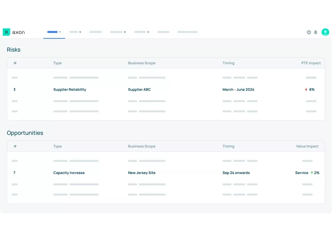
Task: Click the Service label in Value Impact
Action: pyautogui.click(x=301, y=173)
